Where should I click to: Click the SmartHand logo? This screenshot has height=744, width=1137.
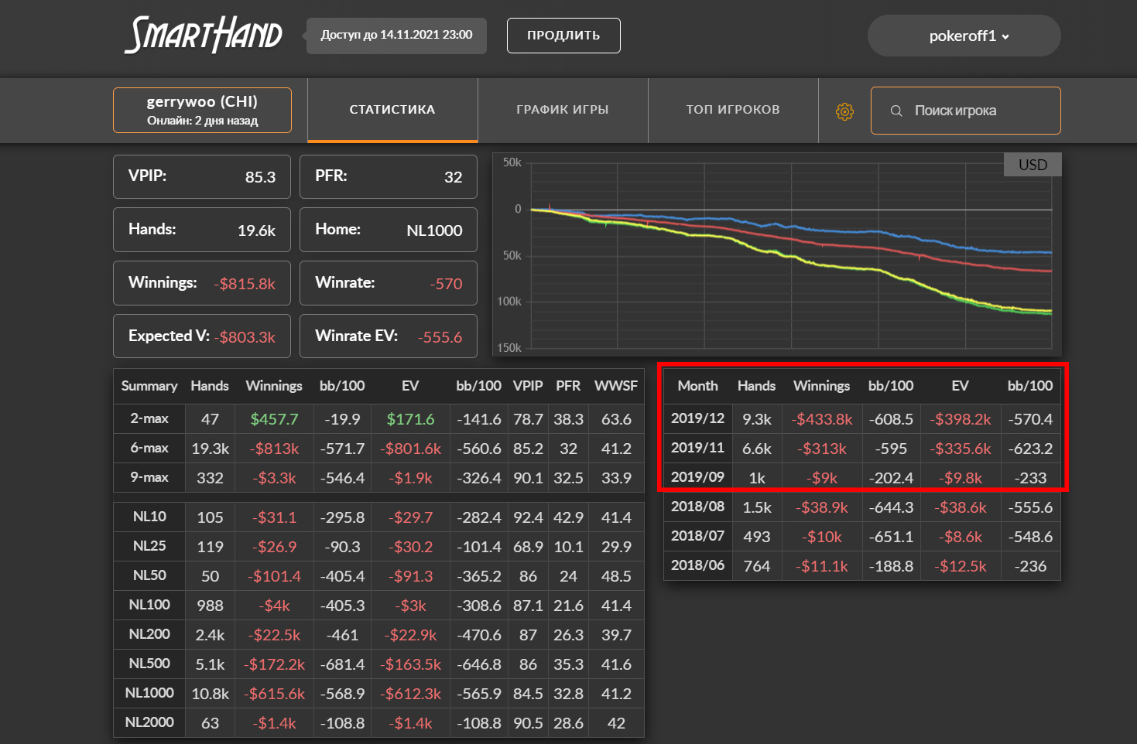[204, 36]
